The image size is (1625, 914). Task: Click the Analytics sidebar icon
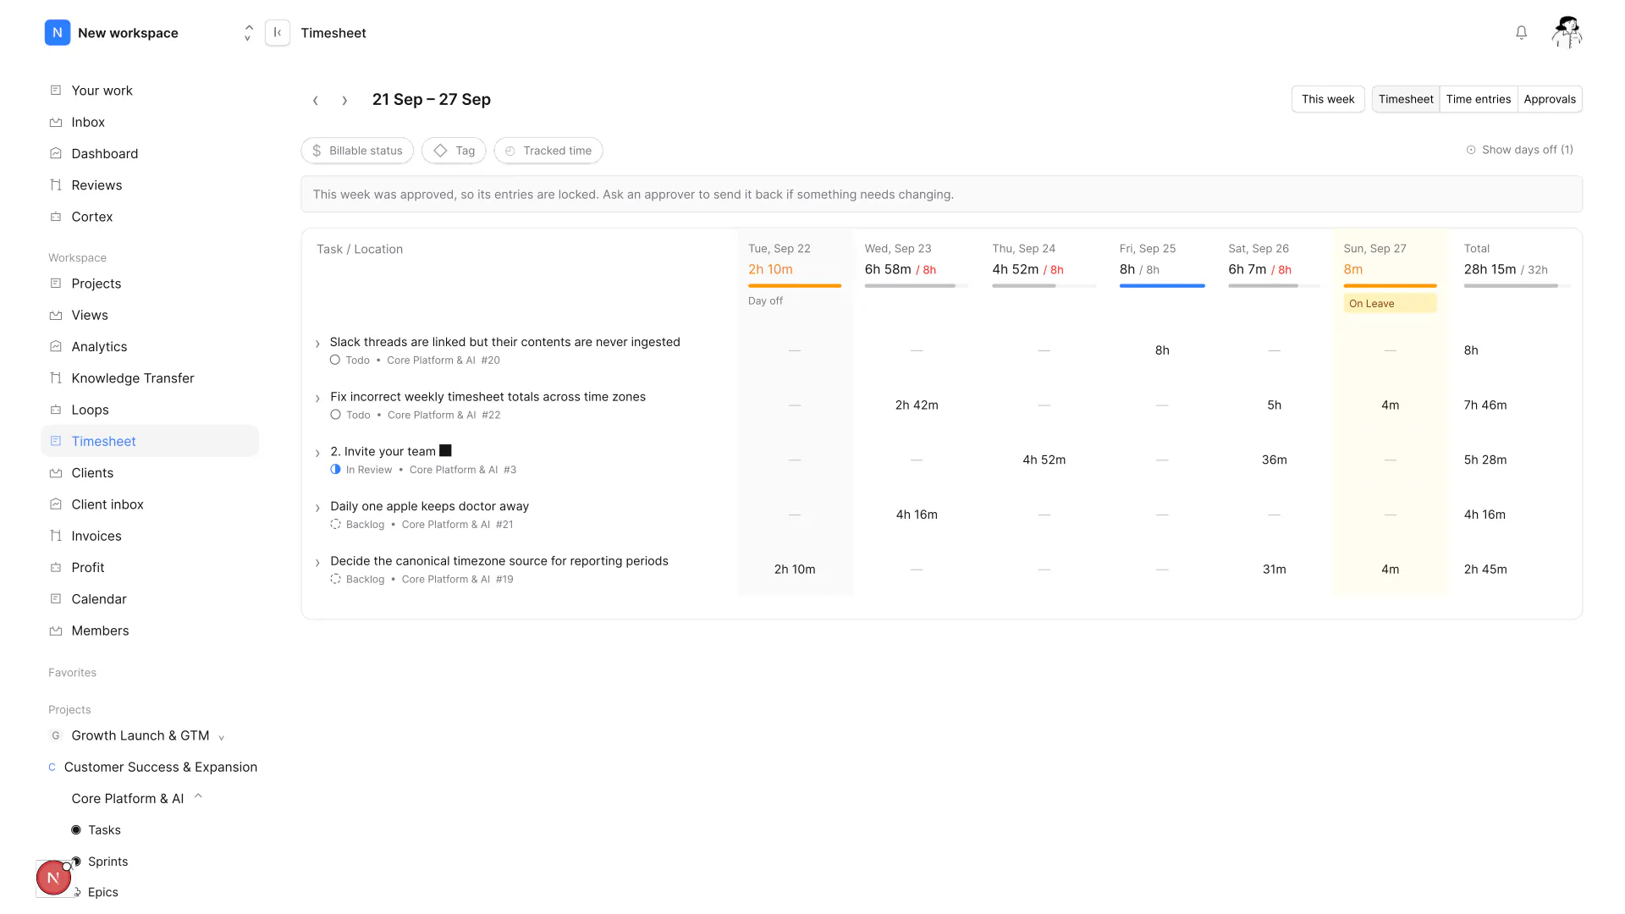56,346
